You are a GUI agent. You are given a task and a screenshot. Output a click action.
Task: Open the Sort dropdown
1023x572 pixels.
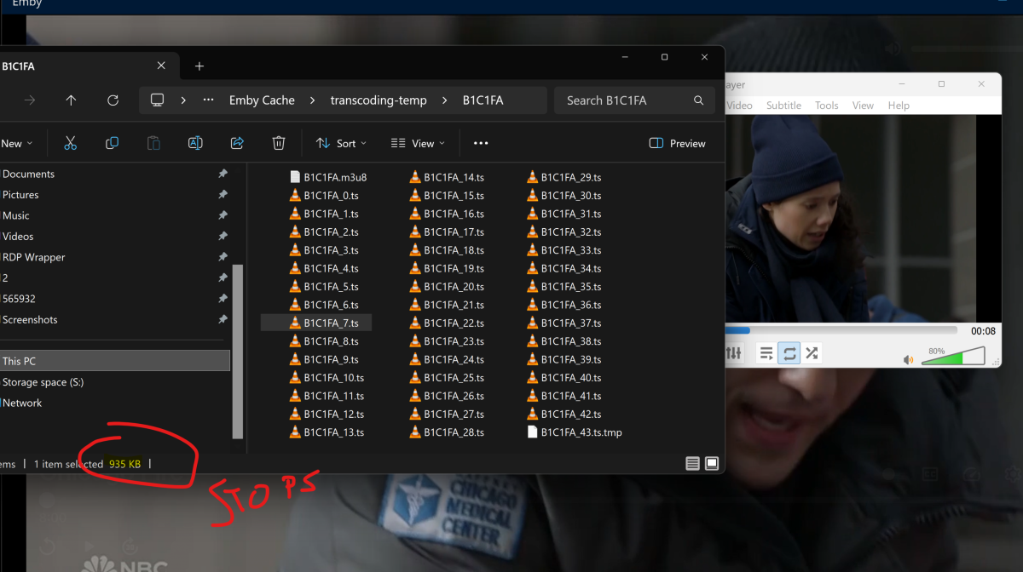click(341, 143)
